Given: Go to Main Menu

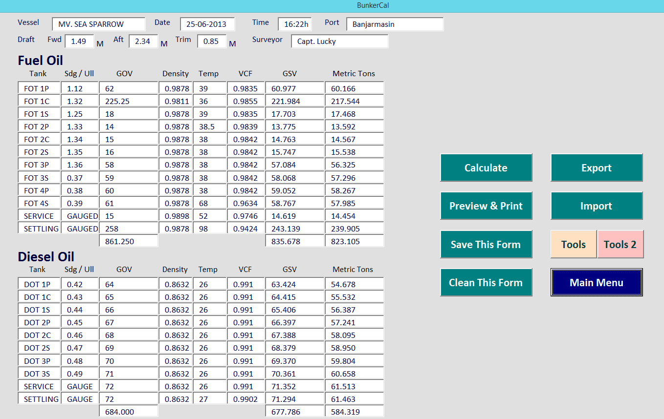Looking at the screenshot, I should click(x=597, y=282).
